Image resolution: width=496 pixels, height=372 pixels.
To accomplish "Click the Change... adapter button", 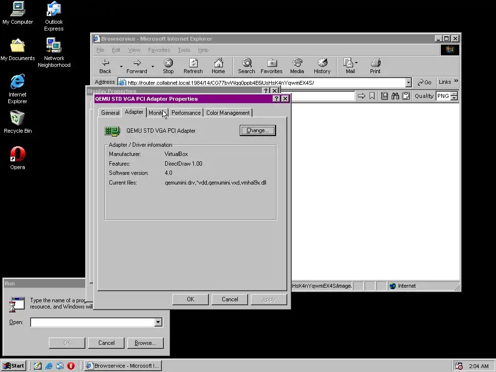I will (x=258, y=130).
